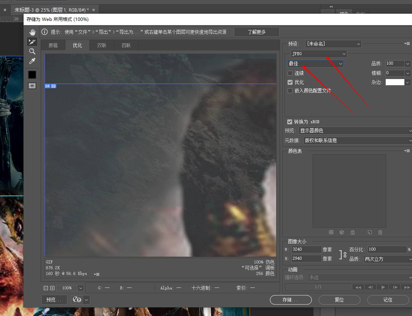The height and width of the screenshot is (316, 412).
Task: Click the 878.2K file size text
Action: point(53,268)
